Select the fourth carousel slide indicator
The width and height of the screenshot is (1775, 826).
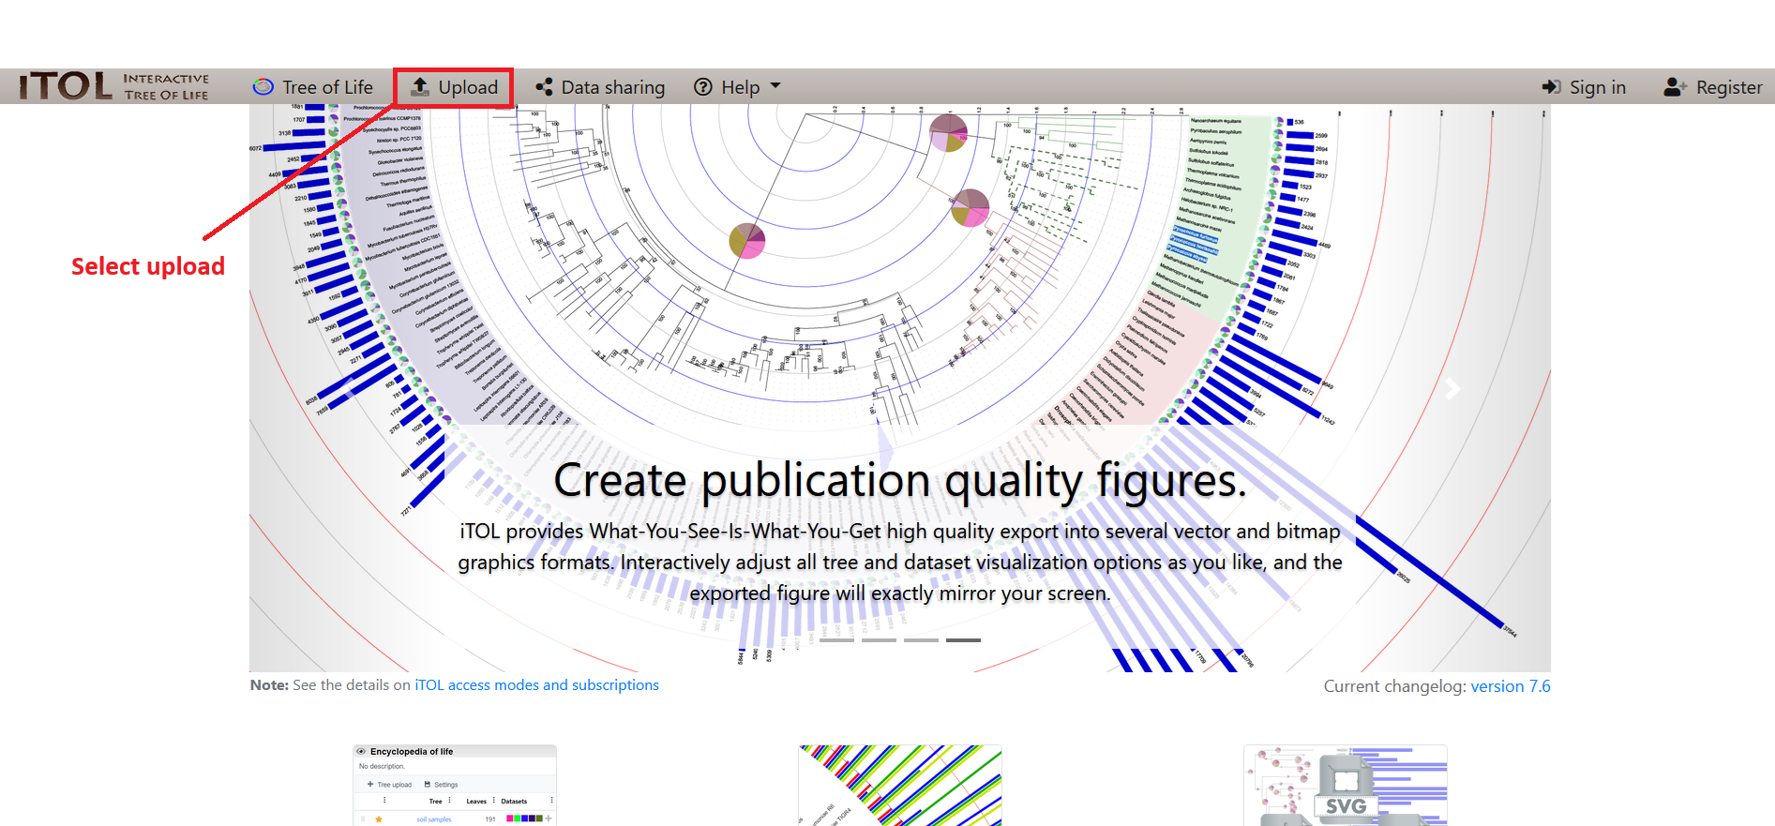click(963, 640)
